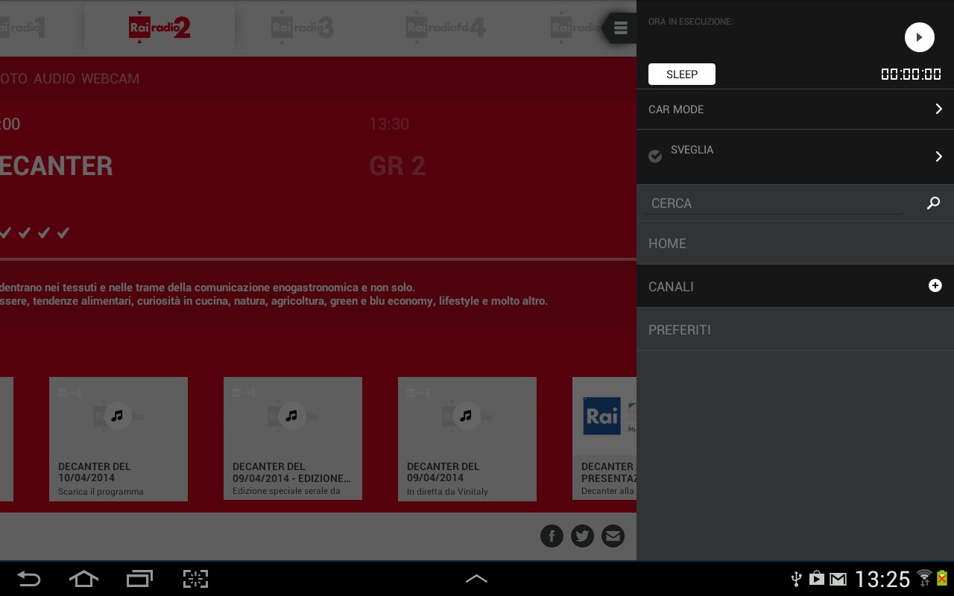Switch to Rai Radio fd4 channel
Viewport: 954px width, 596px height.
[446, 28]
